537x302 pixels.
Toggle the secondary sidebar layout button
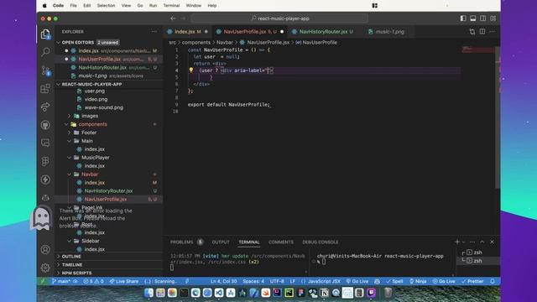[483, 18]
